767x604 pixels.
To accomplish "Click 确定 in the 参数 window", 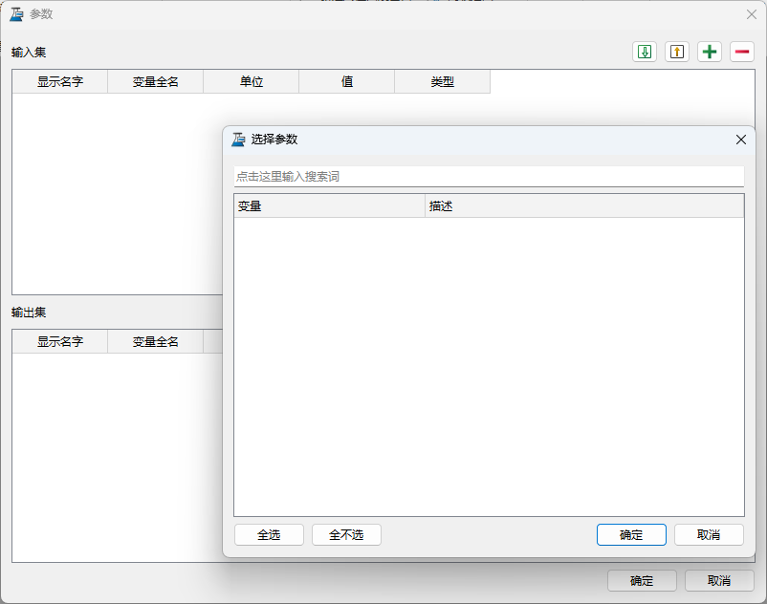I will [642, 580].
